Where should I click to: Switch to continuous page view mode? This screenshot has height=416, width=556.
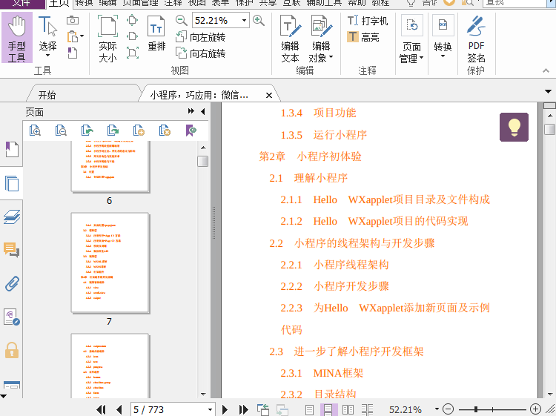(328, 410)
